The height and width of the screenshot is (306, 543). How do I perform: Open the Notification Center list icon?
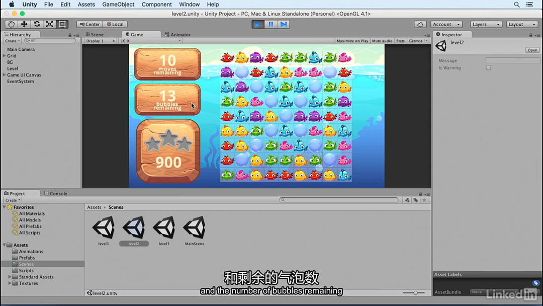[x=529, y=5]
